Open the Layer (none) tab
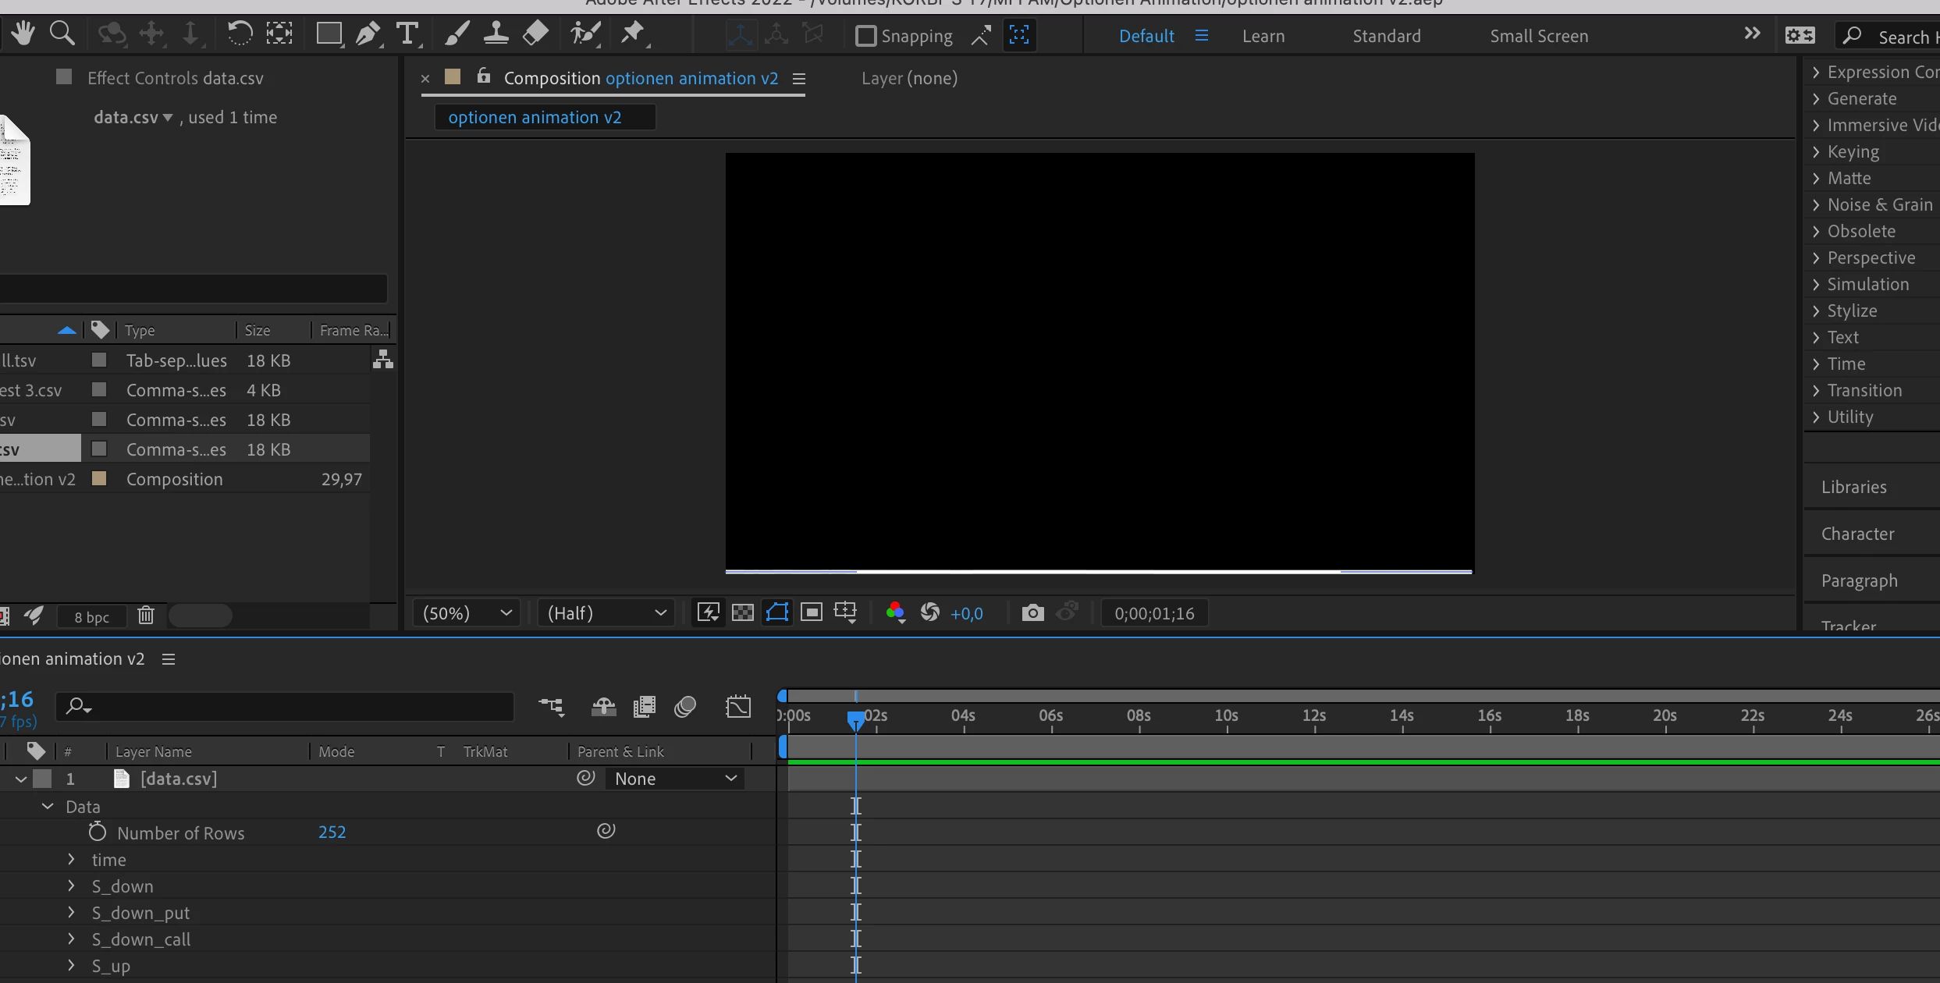Viewport: 1940px width, 983px height. click(909, 78)
